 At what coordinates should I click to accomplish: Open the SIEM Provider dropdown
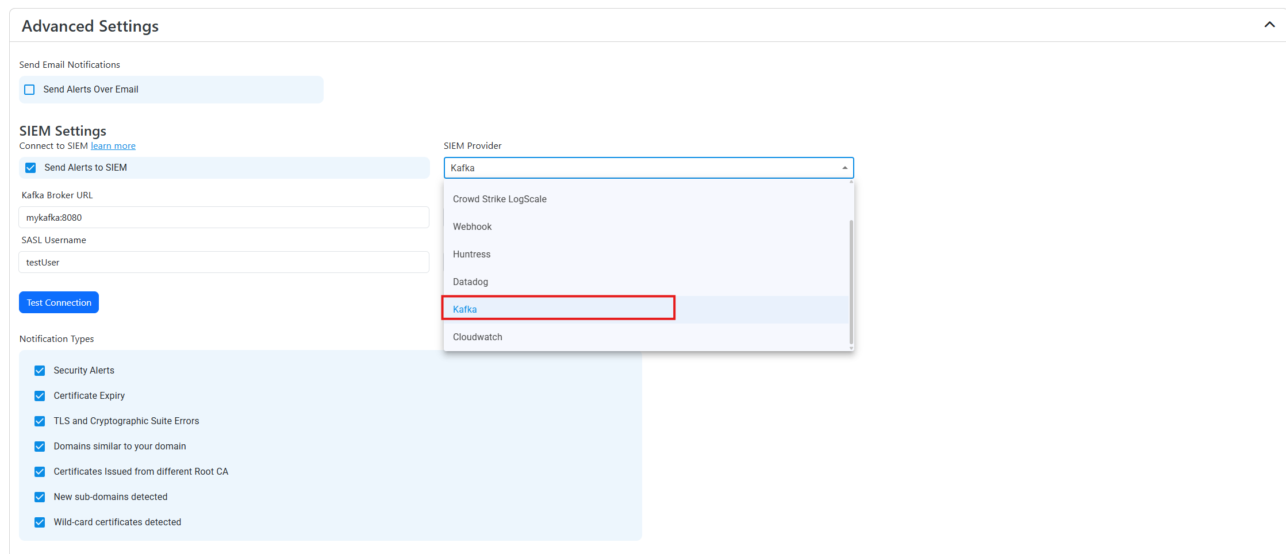tap(844, 168)
